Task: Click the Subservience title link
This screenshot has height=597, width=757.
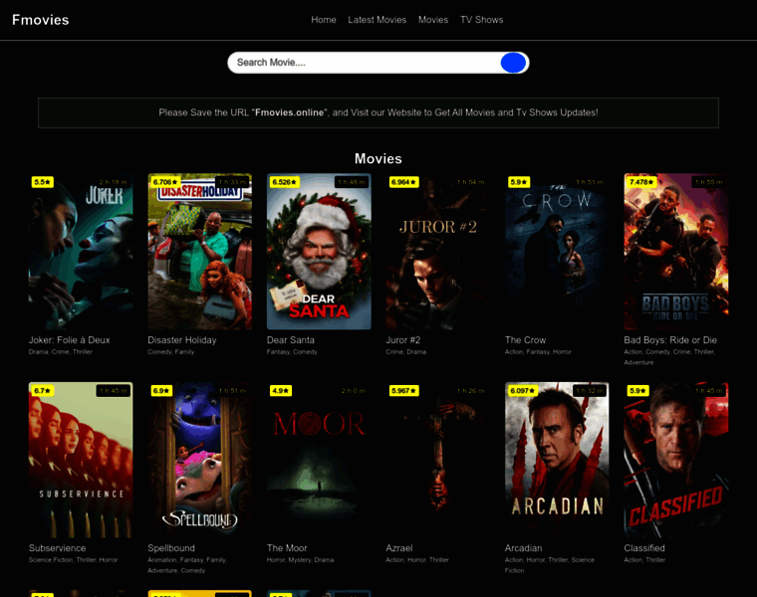Action: tap(57, 548)
